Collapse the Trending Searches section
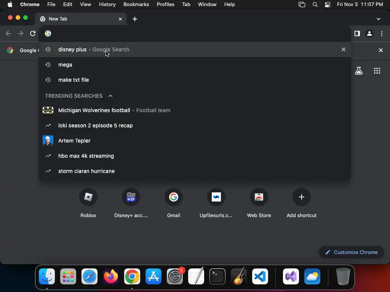This screenshot has height=292, width=390. [x=110, y=96]
